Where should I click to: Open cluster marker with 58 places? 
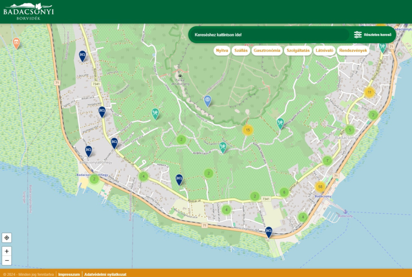320,187
